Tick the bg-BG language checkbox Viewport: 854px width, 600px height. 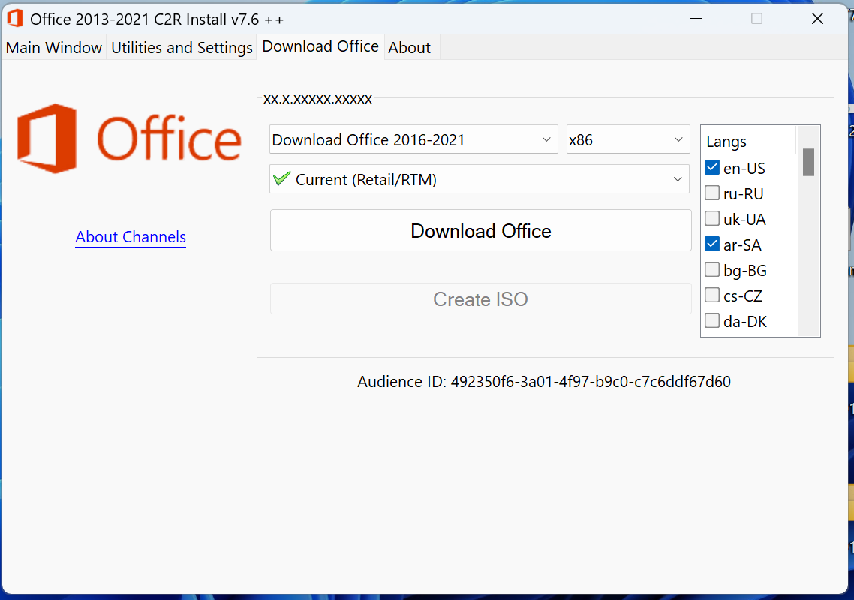pyautogui.click(x=712, y=269)
